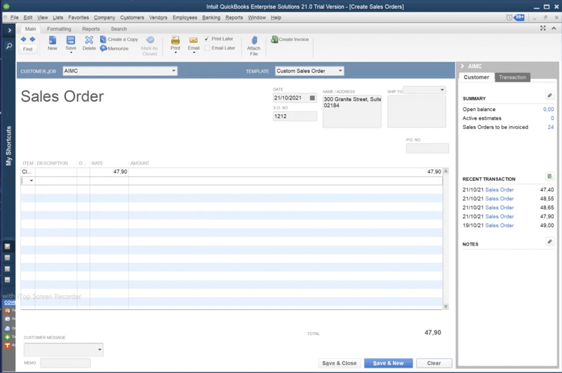
Task: Open recent transaction report icon
Action: 550,177
